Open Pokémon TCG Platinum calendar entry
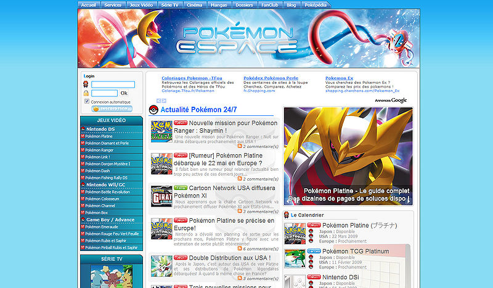Screen dimensions: 493x288 tap(356, 251)
